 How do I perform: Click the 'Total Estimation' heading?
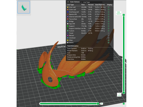pos(73,46)
